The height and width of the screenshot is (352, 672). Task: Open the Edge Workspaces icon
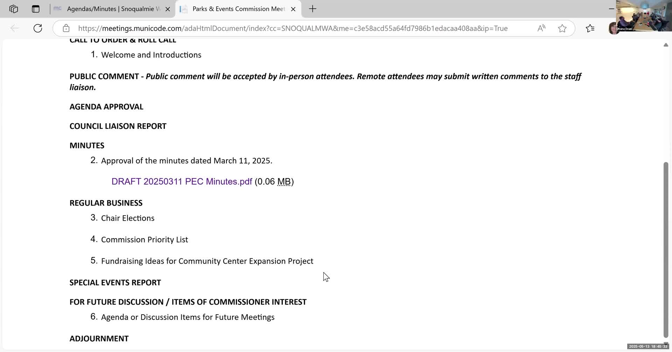(x=14, y=9)
